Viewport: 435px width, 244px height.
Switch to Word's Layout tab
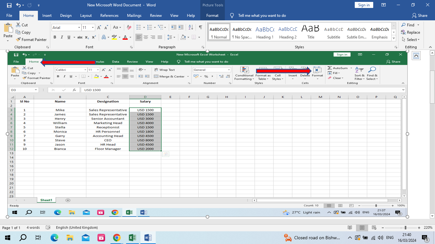point(86,16)
